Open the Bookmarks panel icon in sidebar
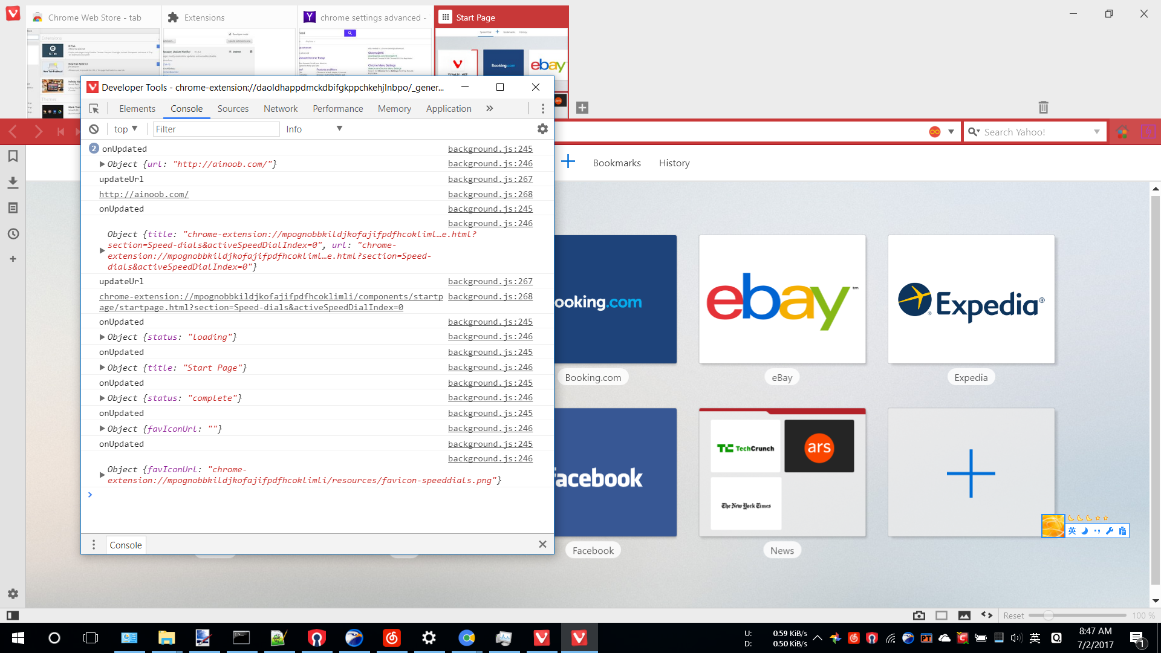The width and height of the screenshot is (1161, 653). point(13,157)
